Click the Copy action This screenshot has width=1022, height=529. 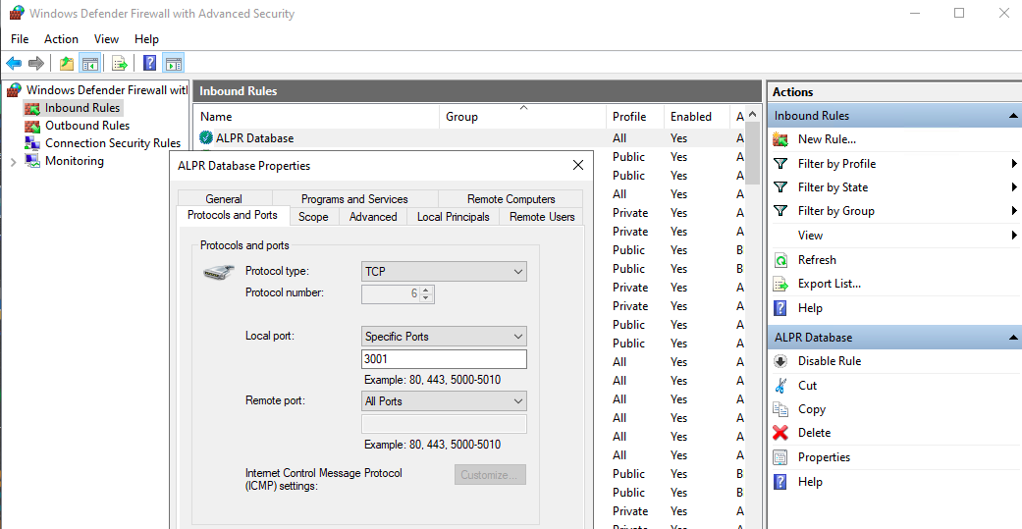(812, 409)
